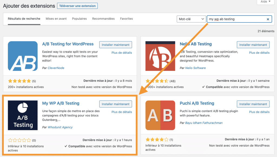Click 'Dernière mise à jour : il y a 1 semaine'
277x157 pixels.
(243, 81)
